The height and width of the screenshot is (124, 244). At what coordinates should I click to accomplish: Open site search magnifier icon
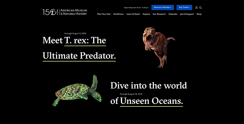(200, 7)
